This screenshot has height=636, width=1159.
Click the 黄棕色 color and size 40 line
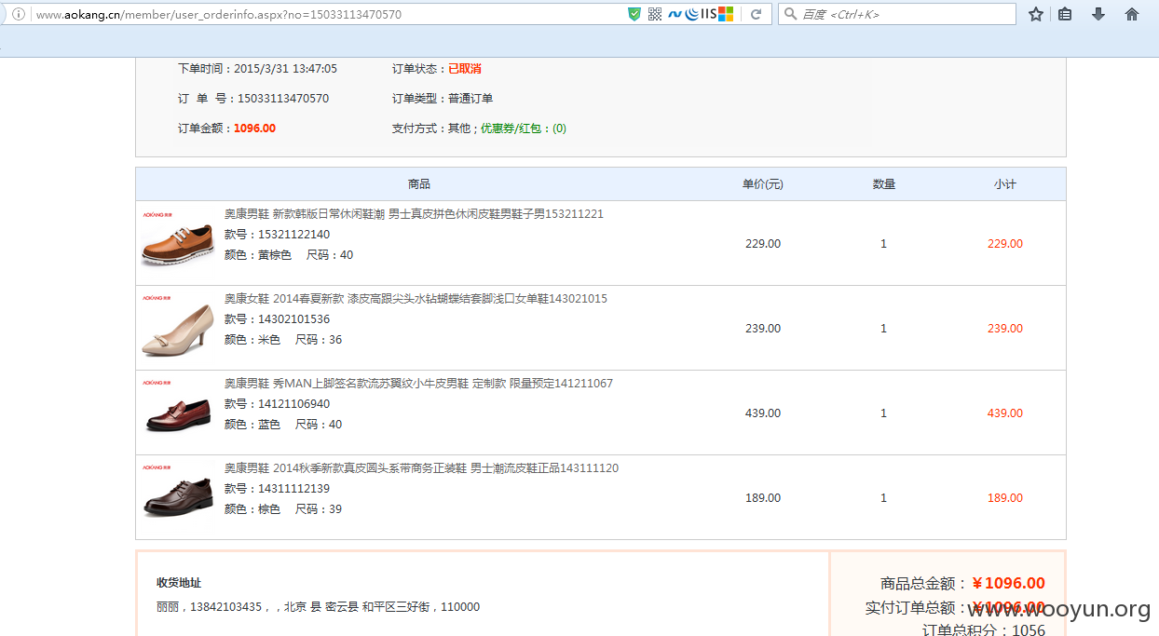click(x=289, y=255)
